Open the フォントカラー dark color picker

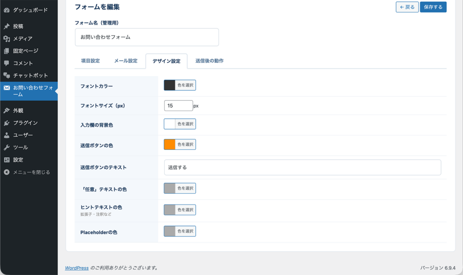pyautogui.click(x=170, y=85)
